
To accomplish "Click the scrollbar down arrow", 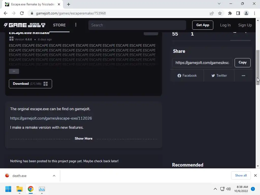I will point(258,166).
